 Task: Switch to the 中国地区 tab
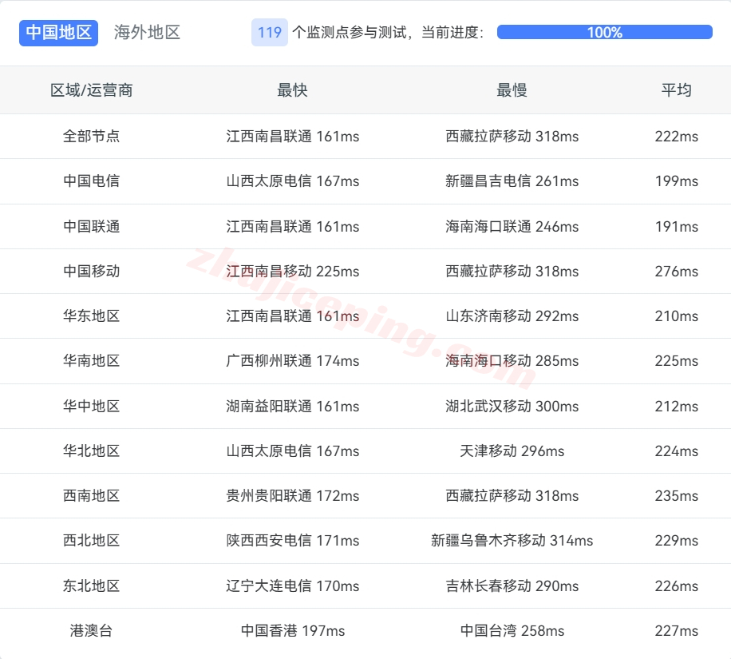58,33
